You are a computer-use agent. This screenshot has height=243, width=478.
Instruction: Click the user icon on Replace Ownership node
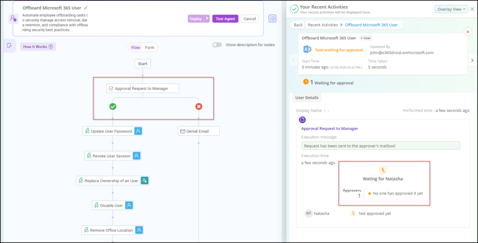coord(145,181)
